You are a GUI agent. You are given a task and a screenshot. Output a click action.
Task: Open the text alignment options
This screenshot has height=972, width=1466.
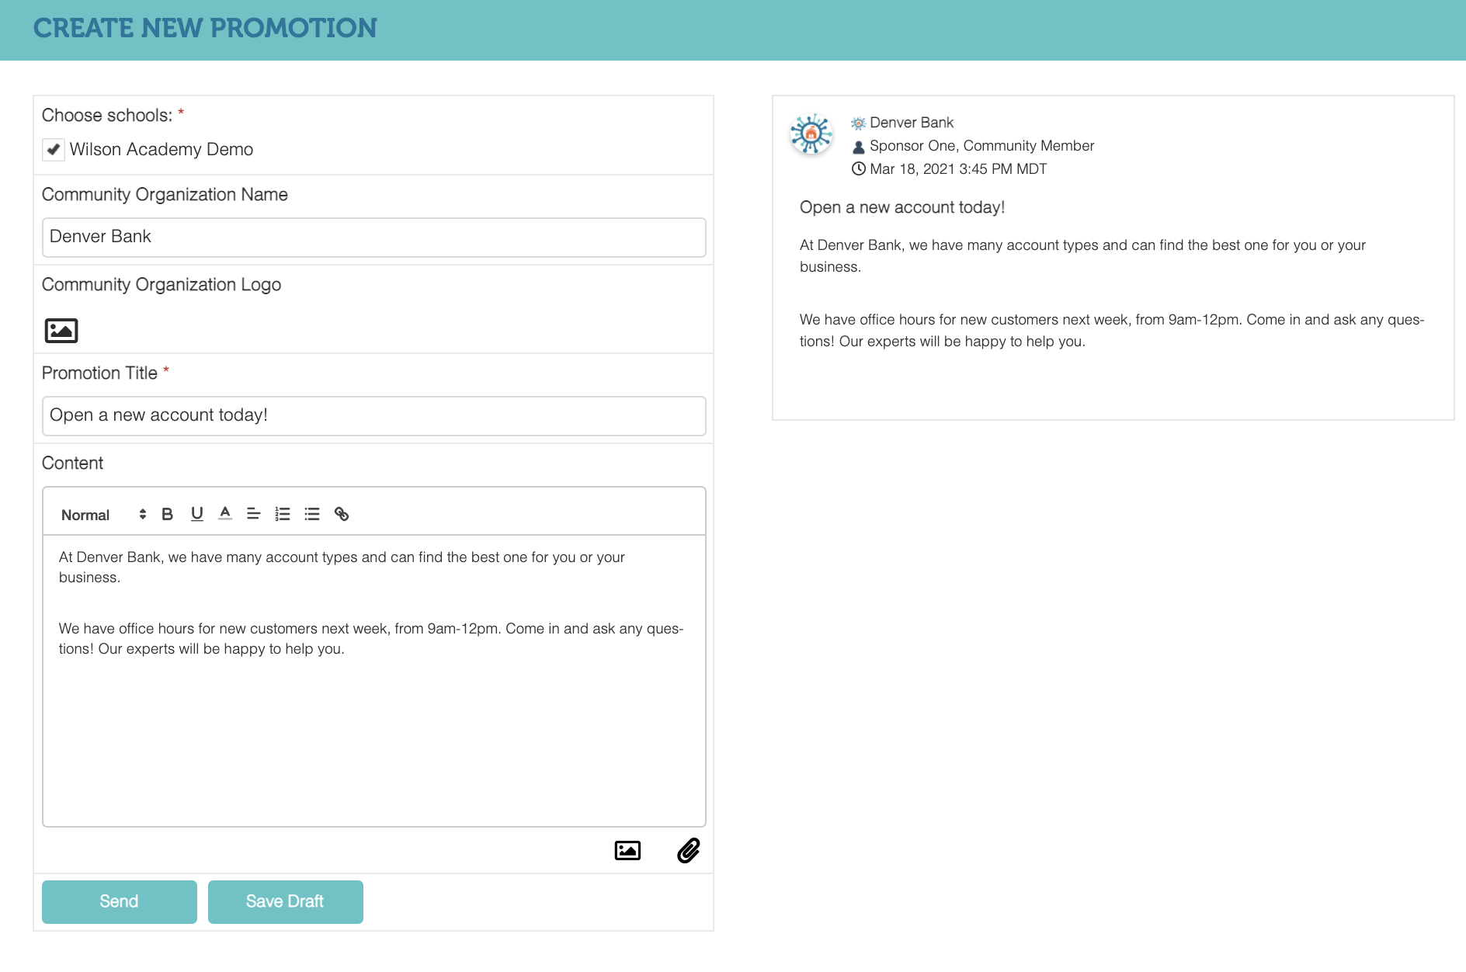click(x=253, y=514)
